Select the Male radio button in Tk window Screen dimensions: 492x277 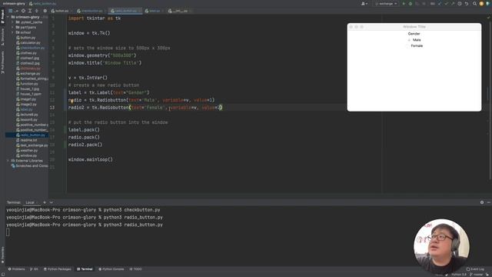414,40
